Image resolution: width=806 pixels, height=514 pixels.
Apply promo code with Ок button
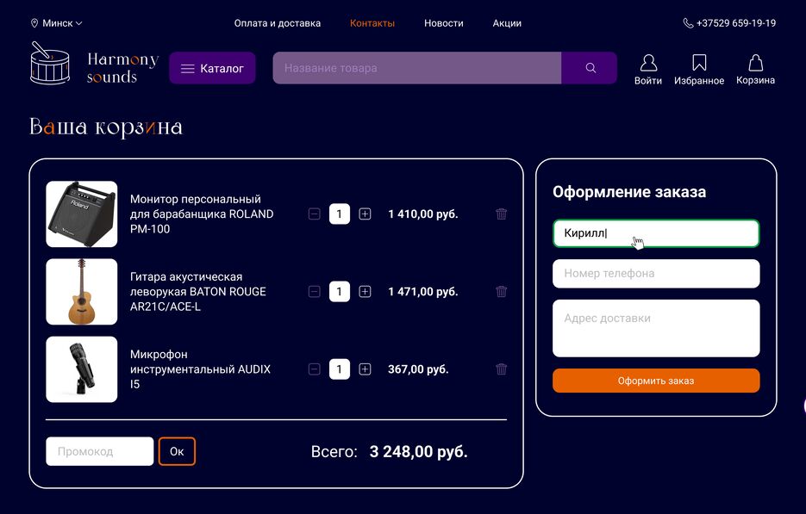click(177, 451)
